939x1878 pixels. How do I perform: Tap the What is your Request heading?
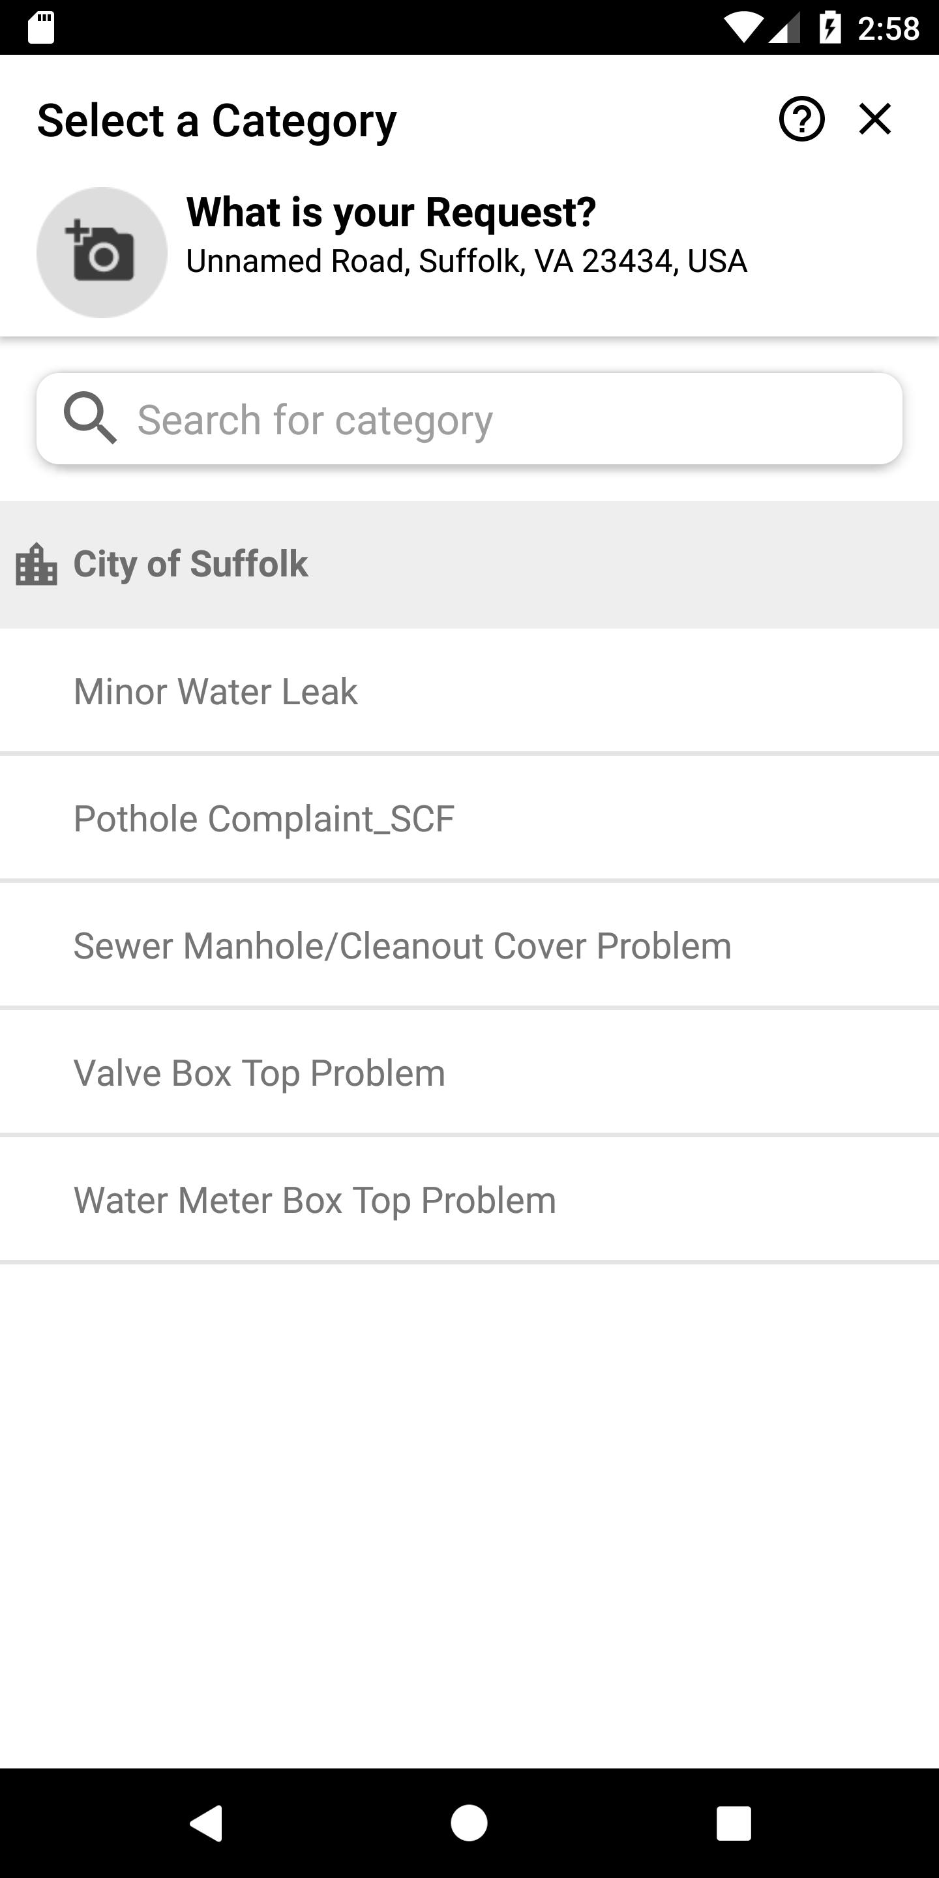click(x=391, y=213)
